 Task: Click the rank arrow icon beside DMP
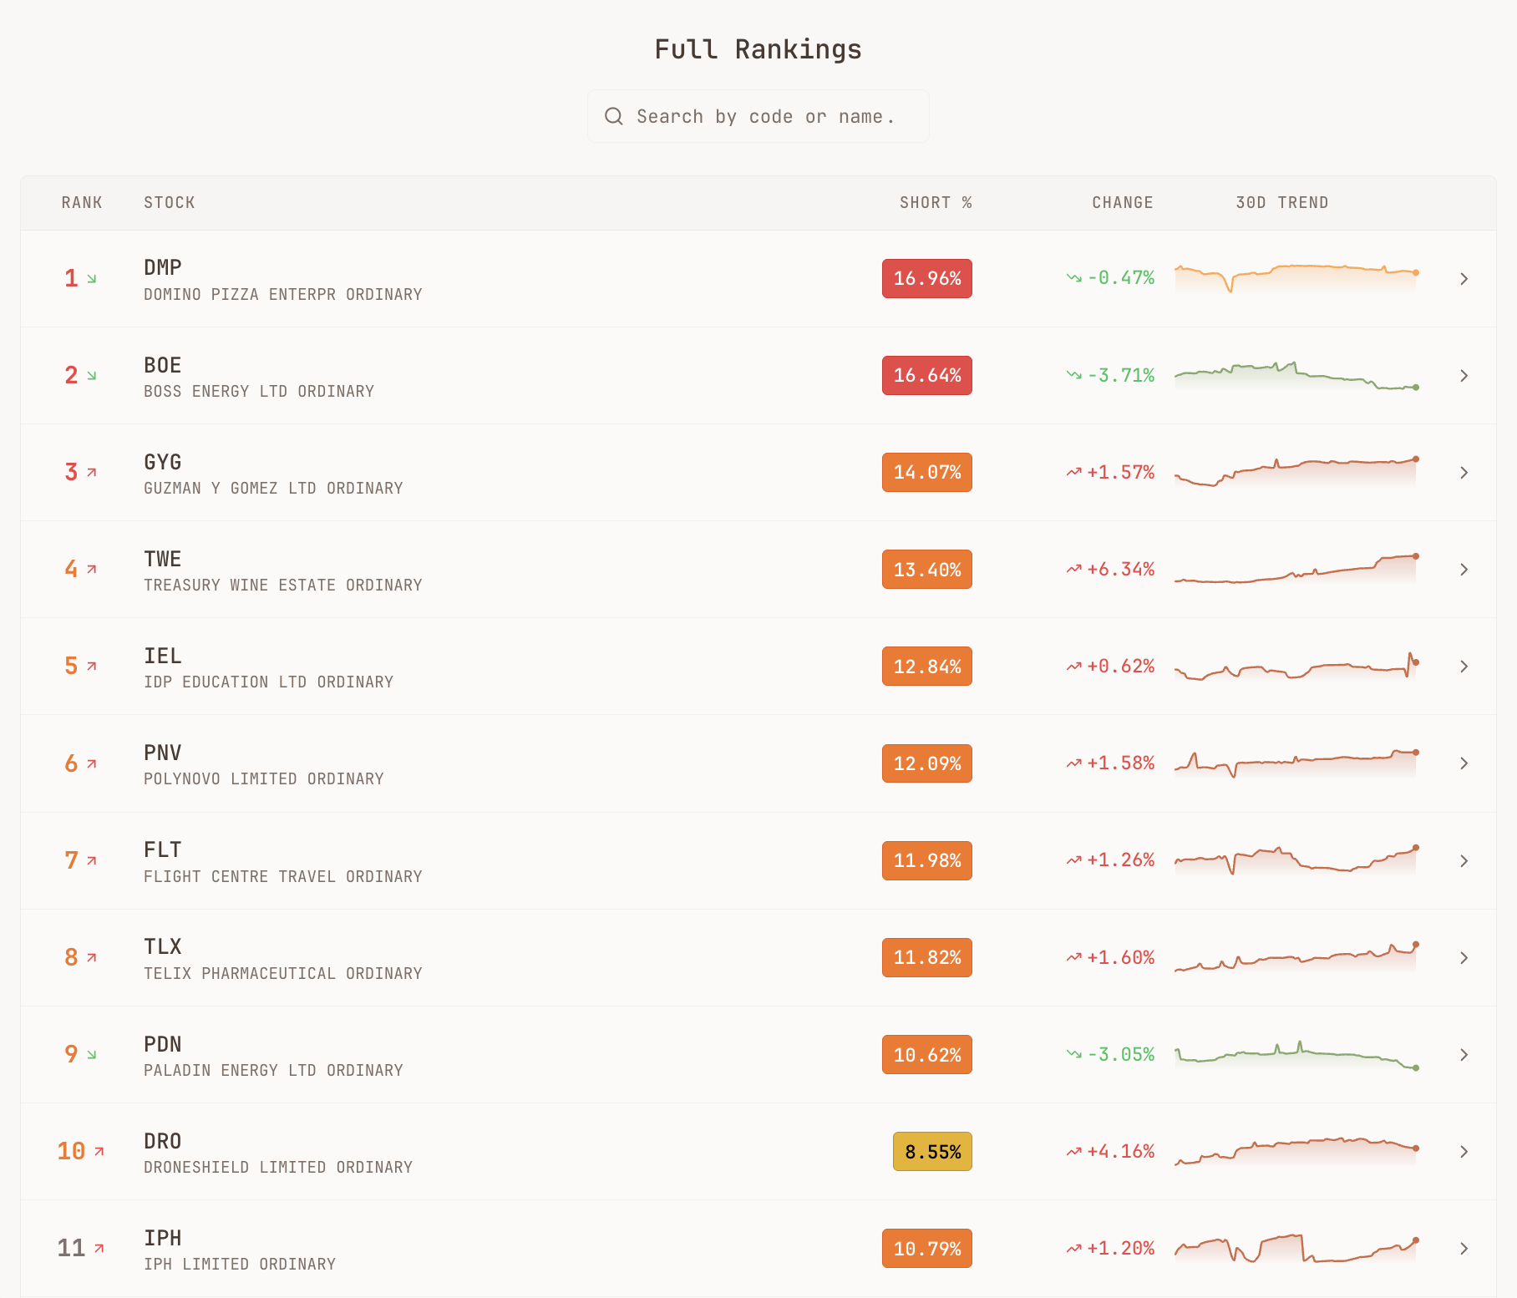[92, 278]
